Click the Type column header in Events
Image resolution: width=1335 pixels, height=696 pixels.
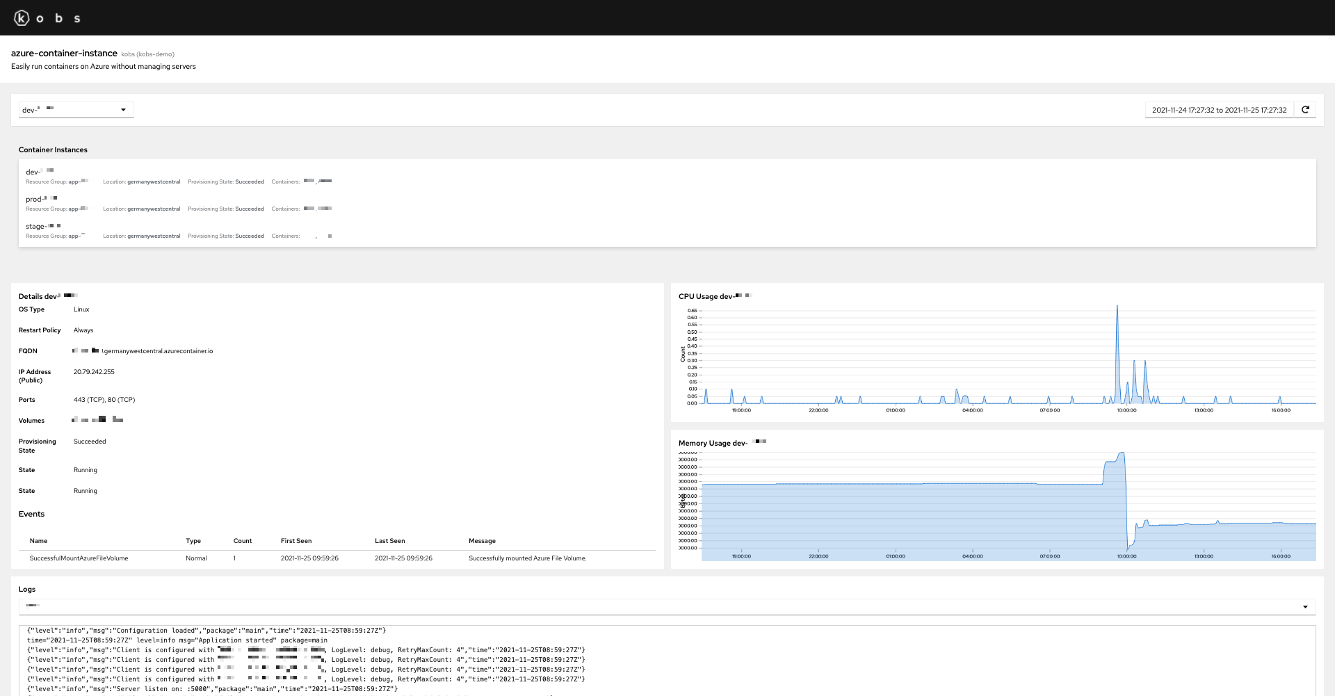193,541
